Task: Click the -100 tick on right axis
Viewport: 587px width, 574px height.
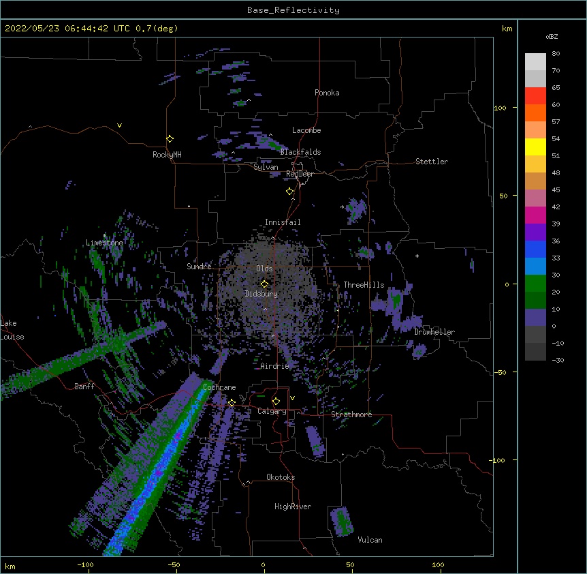Action: click(x=498, y=460)
